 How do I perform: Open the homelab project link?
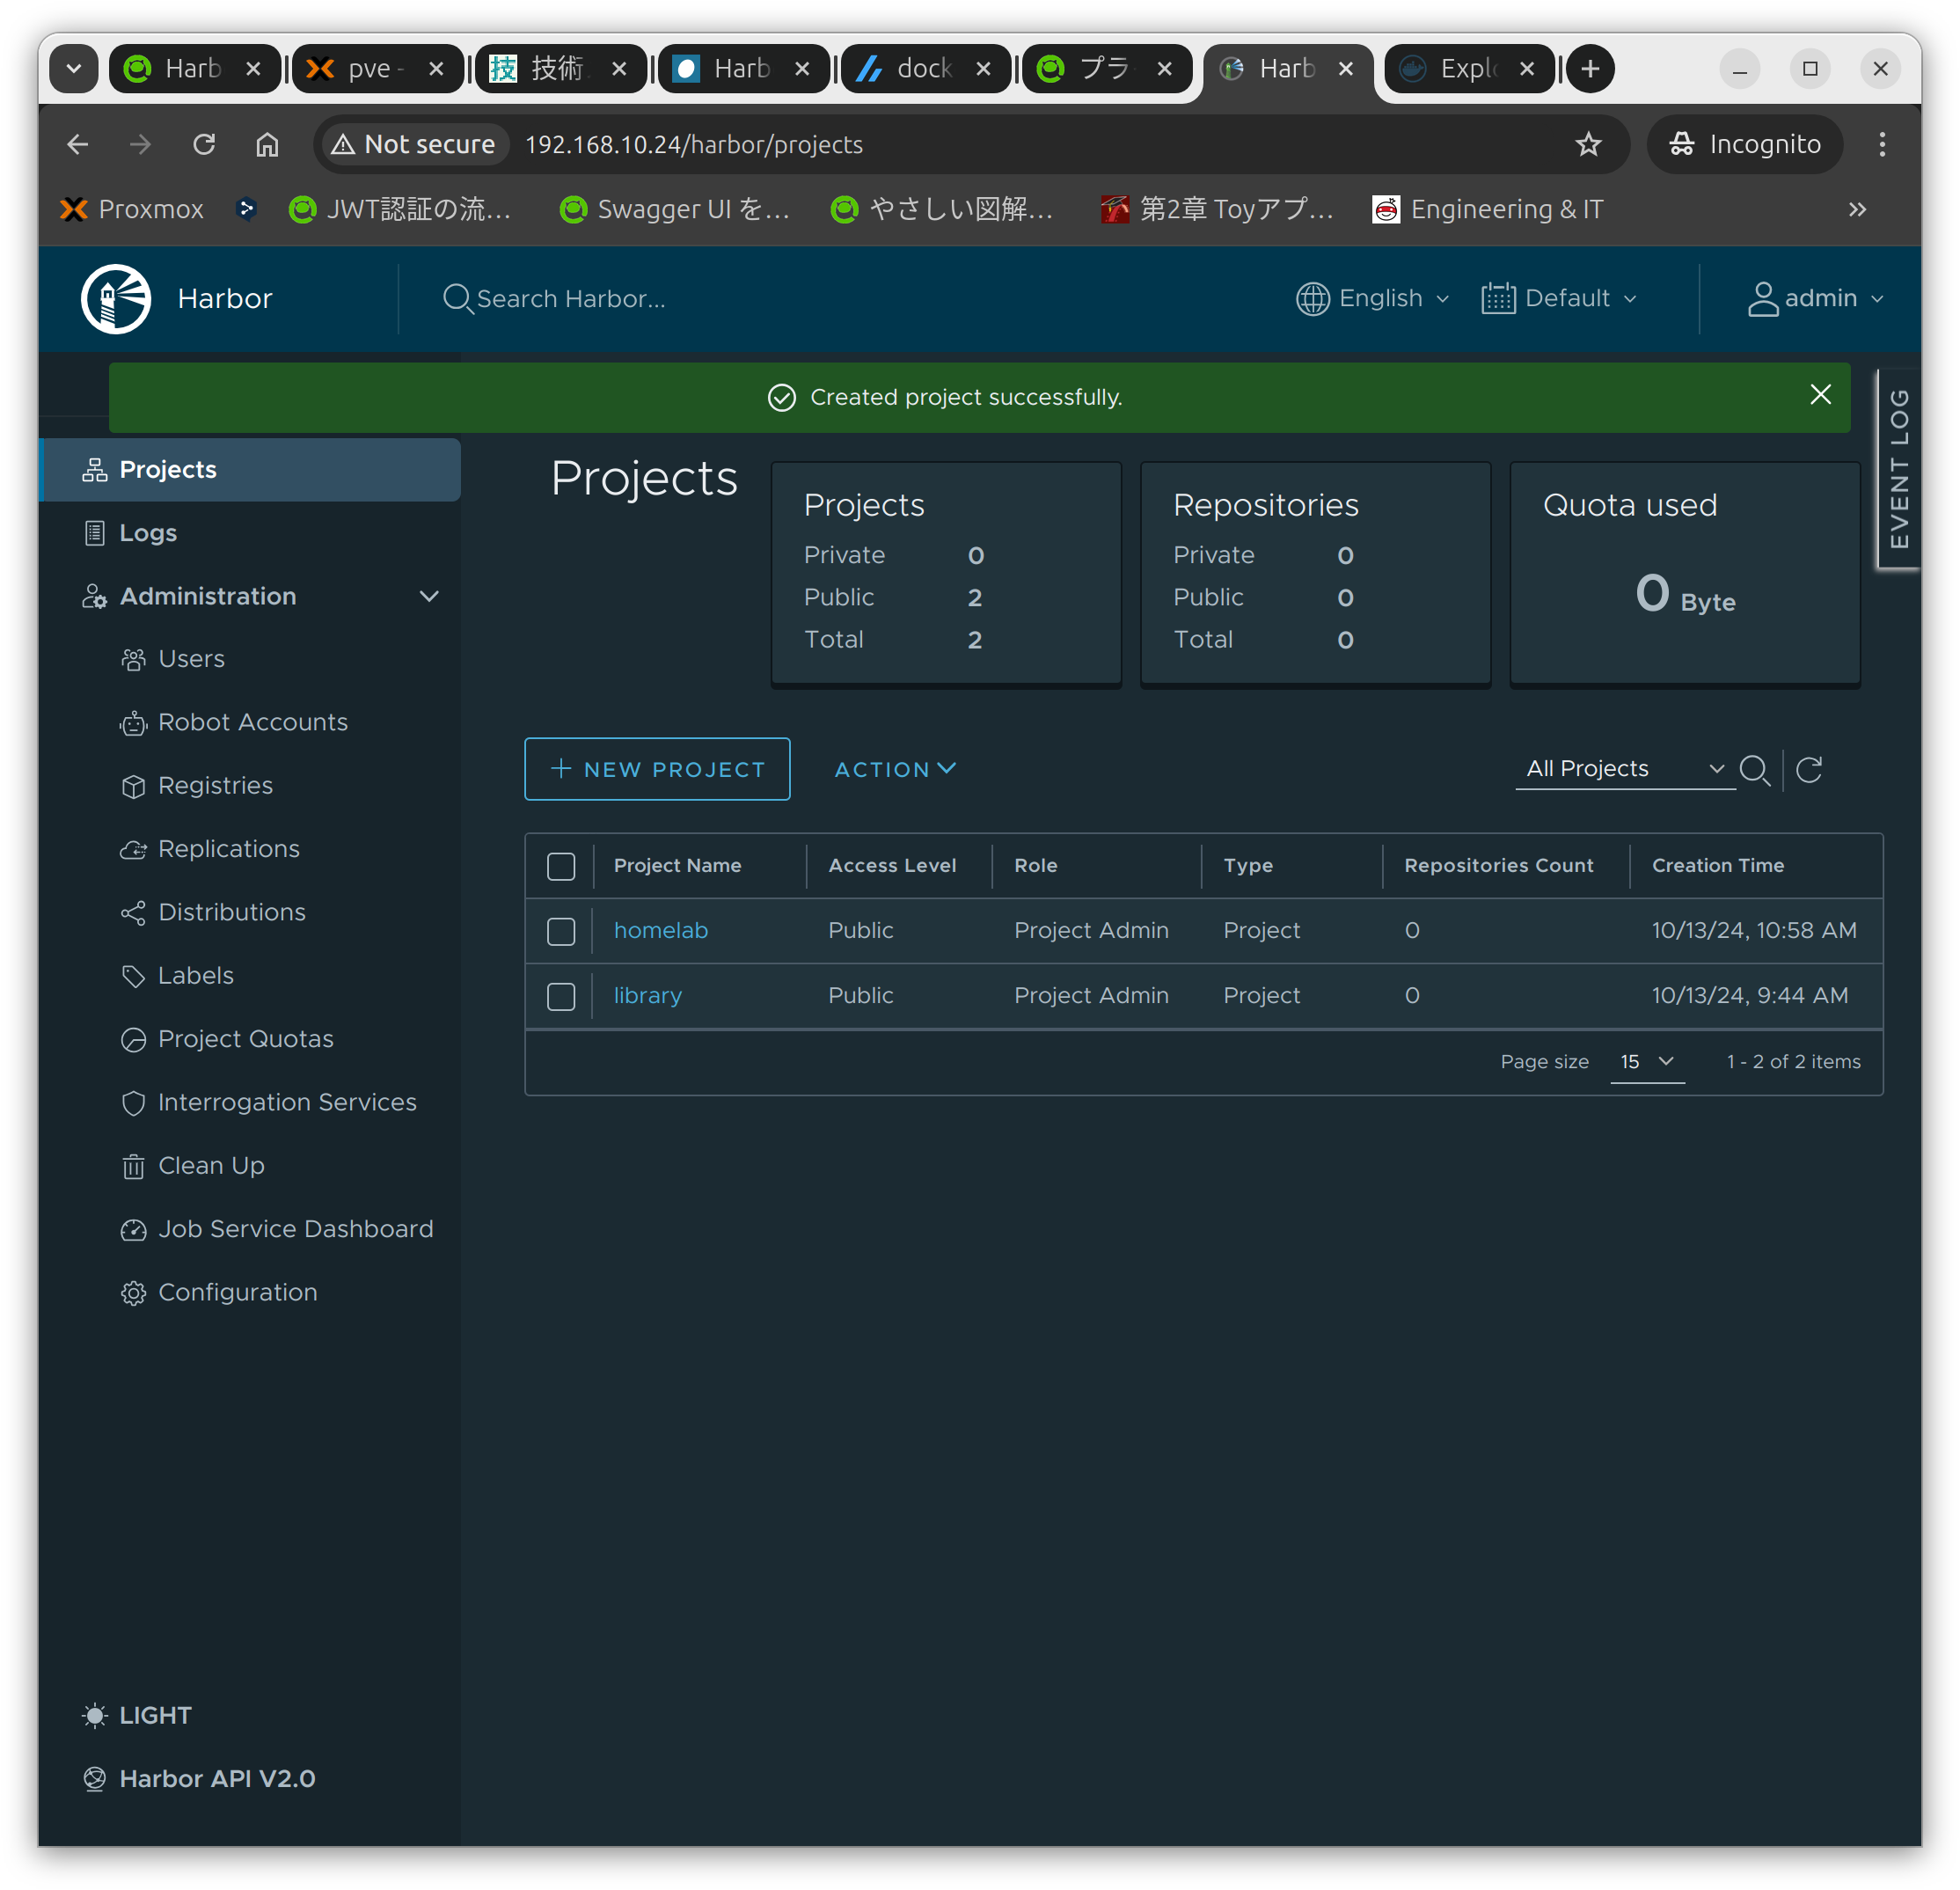pos(660,930)
